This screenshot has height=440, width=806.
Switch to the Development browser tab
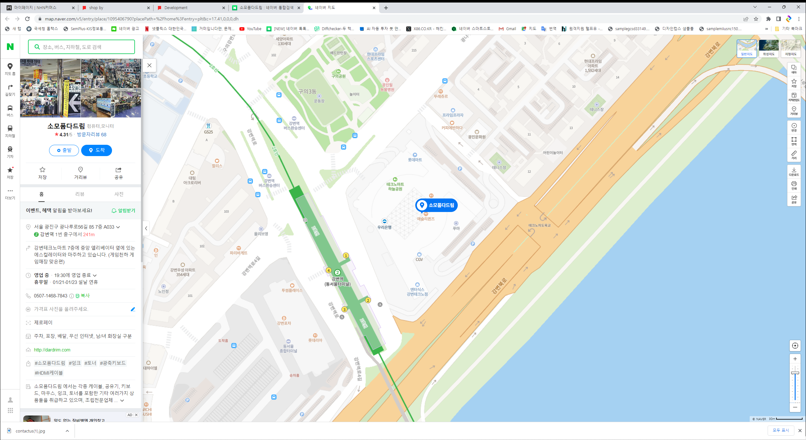(191, 8)
